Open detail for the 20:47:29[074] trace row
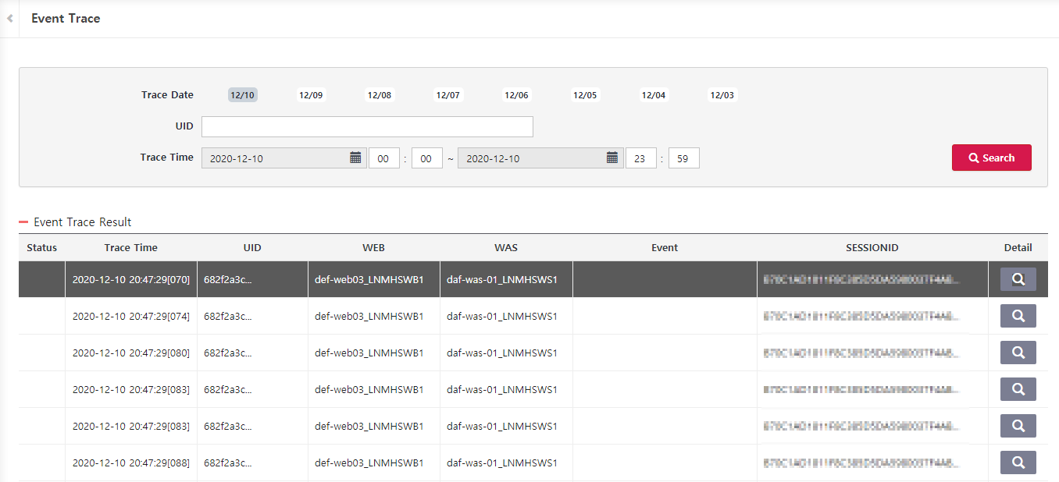The height and width of the screenshot is (482, 1059). pos(1018,316)
